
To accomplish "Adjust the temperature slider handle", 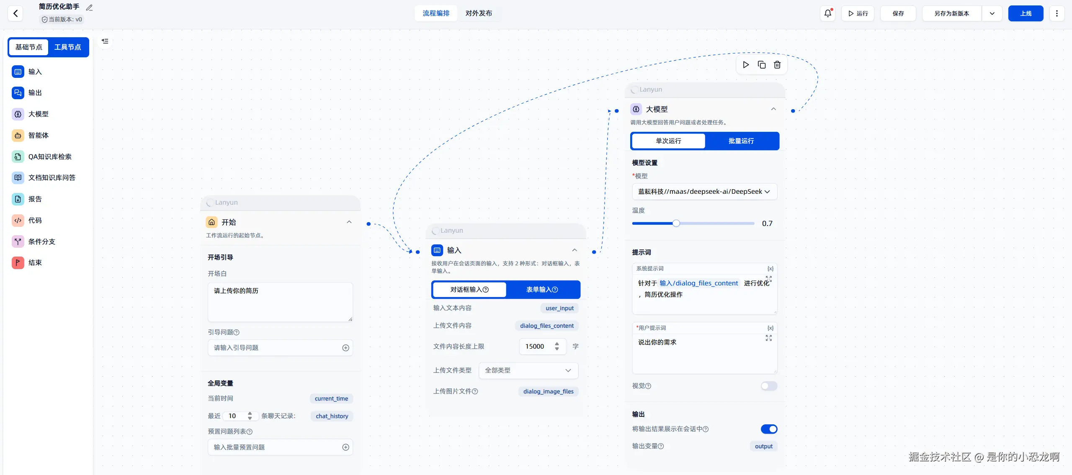I will [676, 223].
